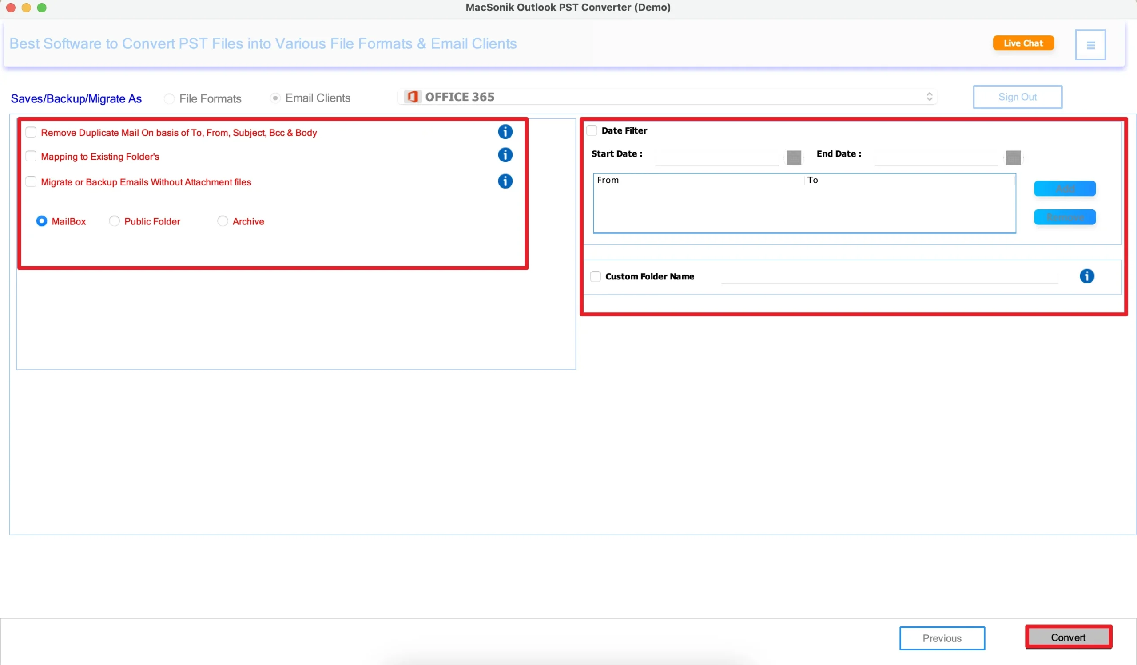This screenshot has height=665, width=1137.
Task: Enable the Date Filter checkbox
Action: [592, 130]
